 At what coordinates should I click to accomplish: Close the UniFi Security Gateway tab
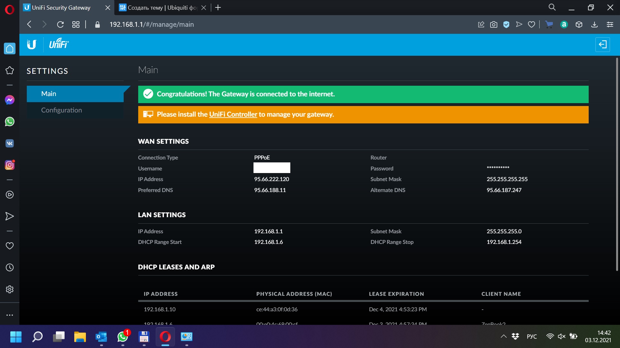pos(108,8)
